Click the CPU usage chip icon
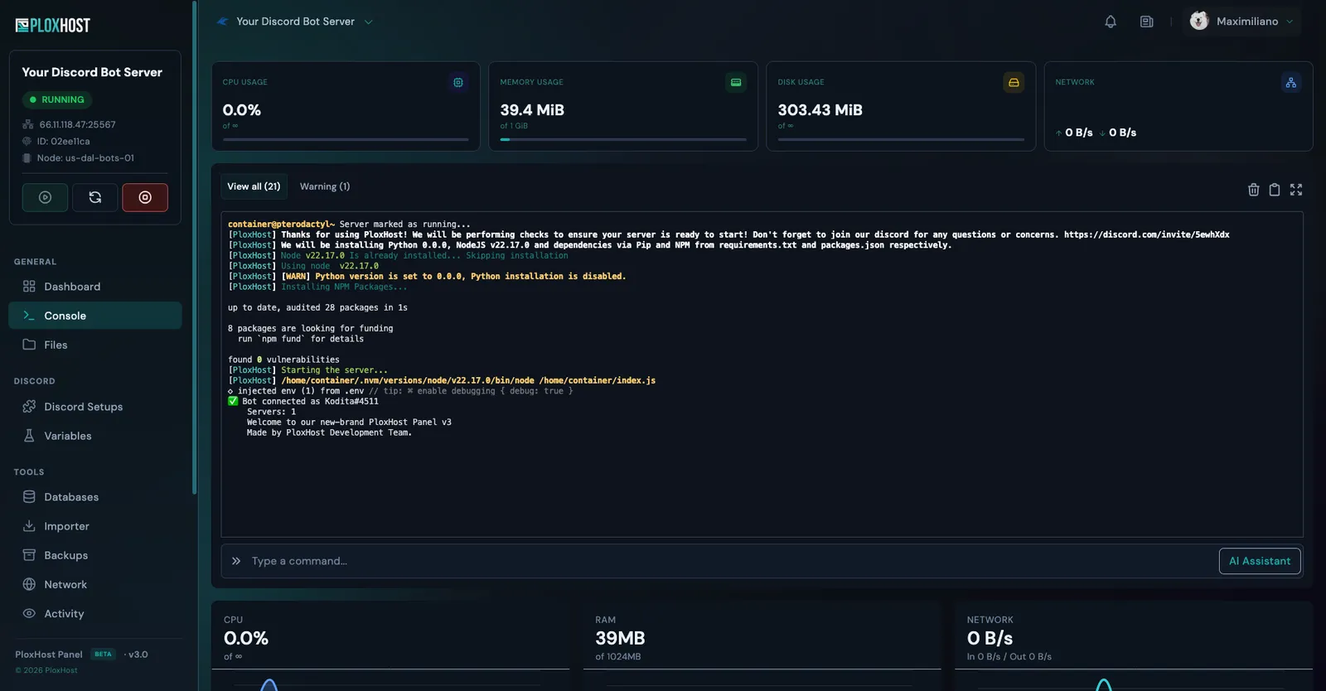 458,83
